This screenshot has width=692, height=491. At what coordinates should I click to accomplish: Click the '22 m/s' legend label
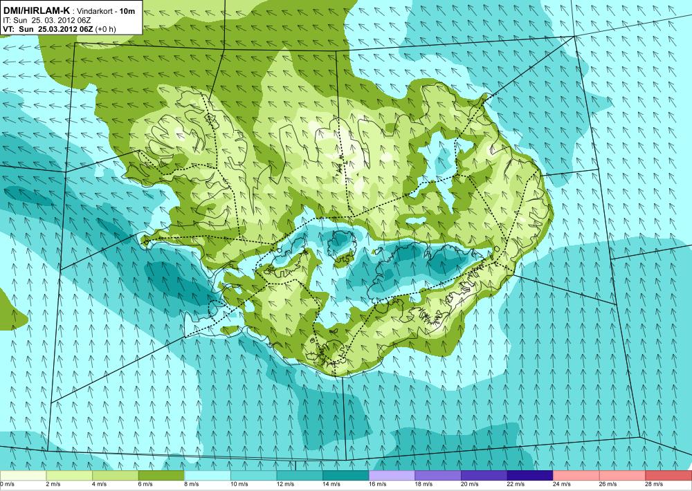point(516,484)
